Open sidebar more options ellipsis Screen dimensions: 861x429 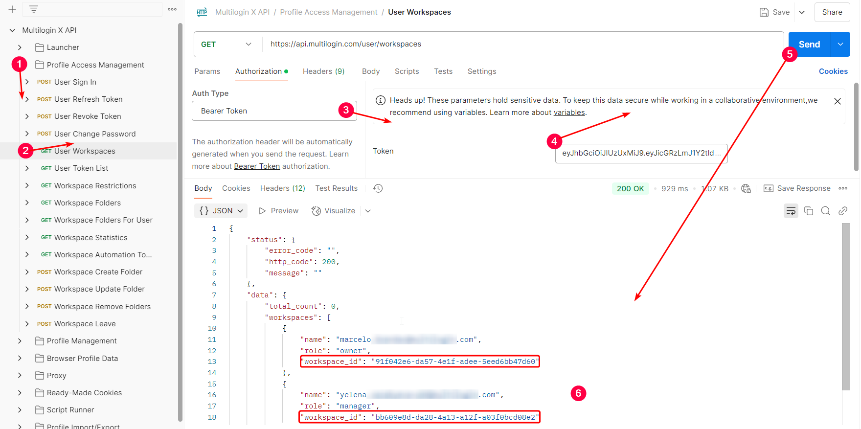[172, 9]
